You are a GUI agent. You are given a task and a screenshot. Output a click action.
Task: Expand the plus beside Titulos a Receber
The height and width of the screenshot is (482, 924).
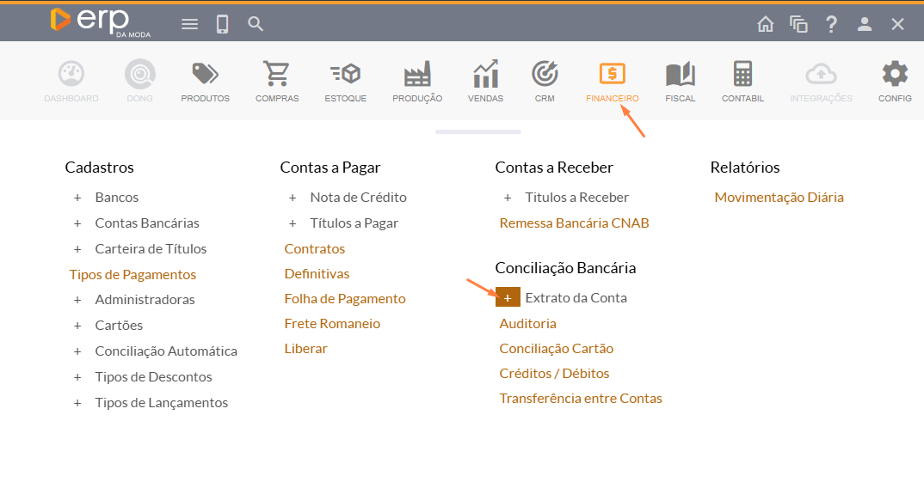tap(508, 198)
